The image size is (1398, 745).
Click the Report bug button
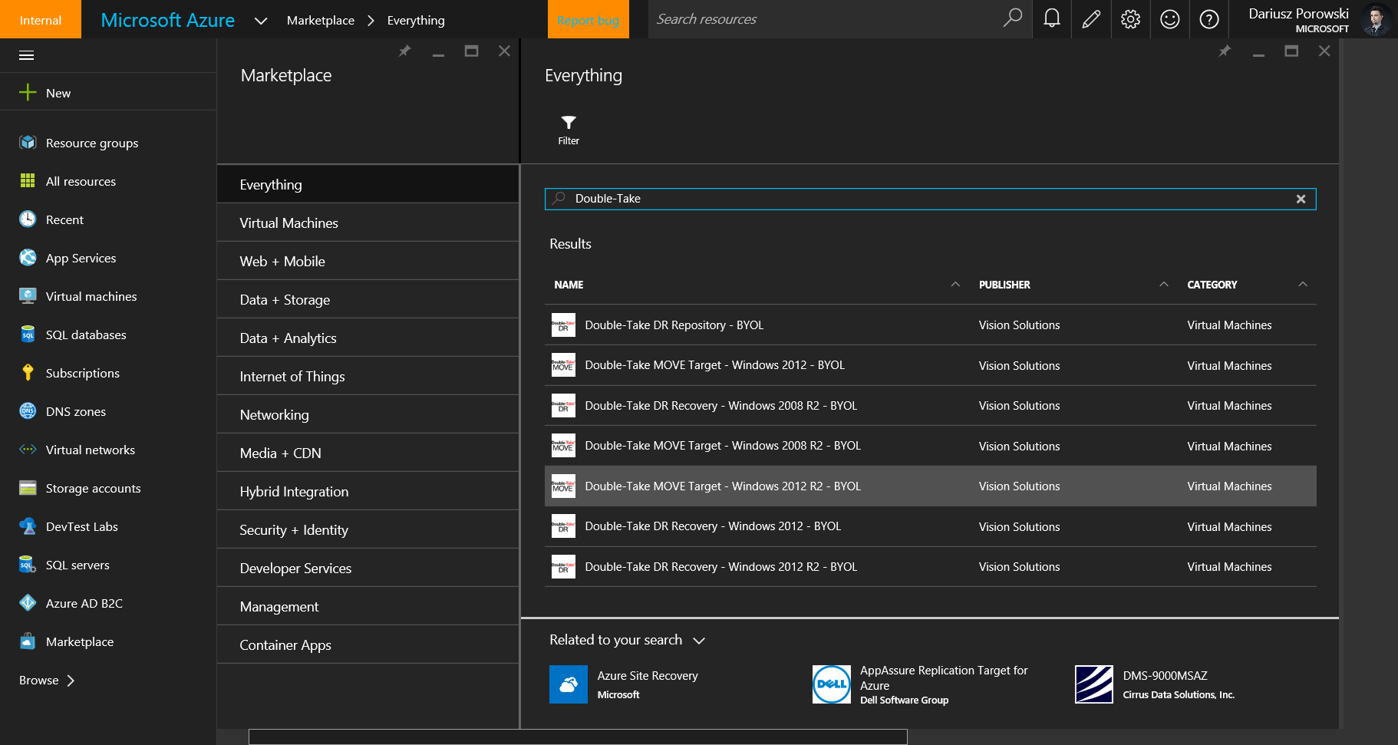coord(588,19)
